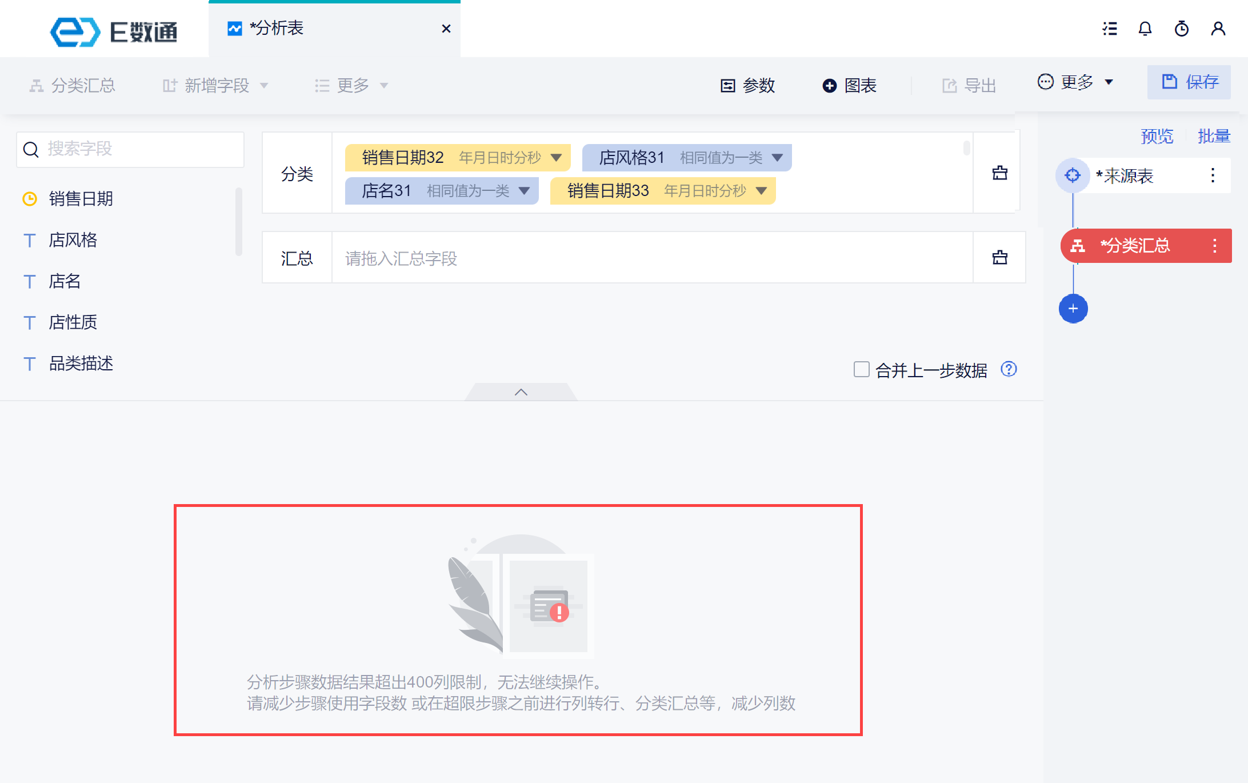Click the blue plus add-step button
The image size is (1248, 783).
[1073, 309]
